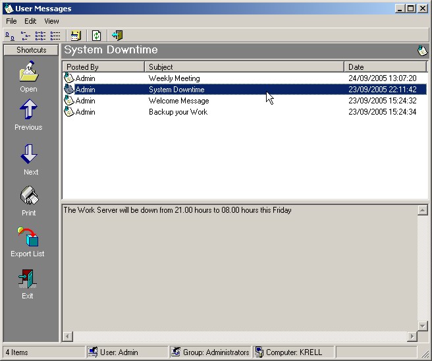Open the File menu
This screenshot has width=432, height=361.
[11, 21]
